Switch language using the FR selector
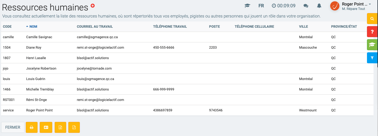 261,6
